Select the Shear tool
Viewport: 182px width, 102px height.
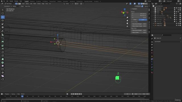pos(3,76)
